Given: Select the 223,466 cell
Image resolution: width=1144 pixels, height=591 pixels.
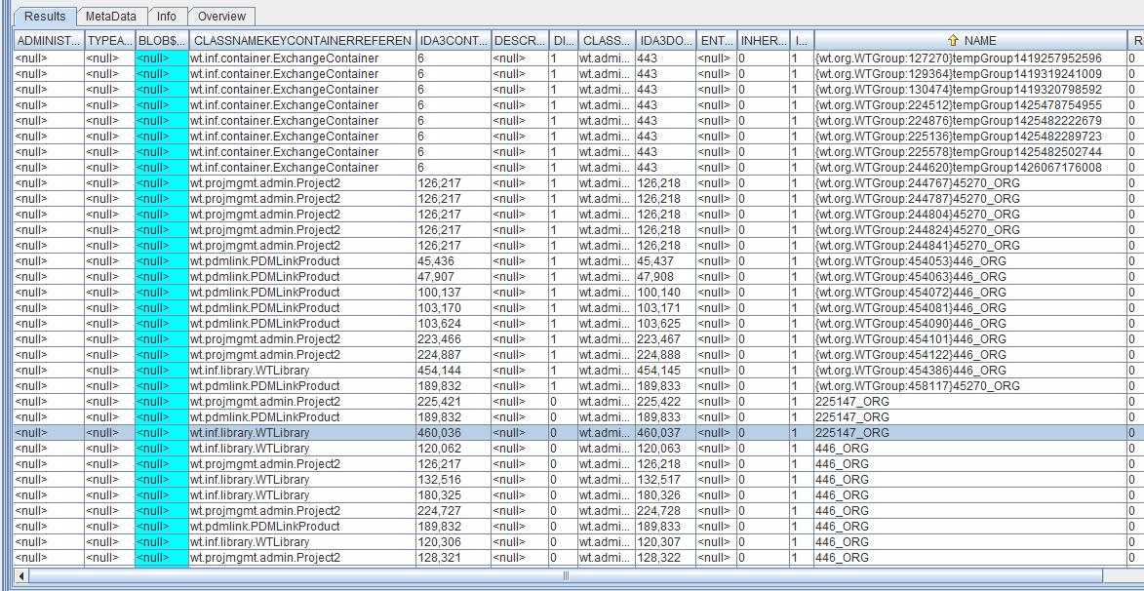Looking at the screenshot, I should pyautogui.click(x=454, y=339).
